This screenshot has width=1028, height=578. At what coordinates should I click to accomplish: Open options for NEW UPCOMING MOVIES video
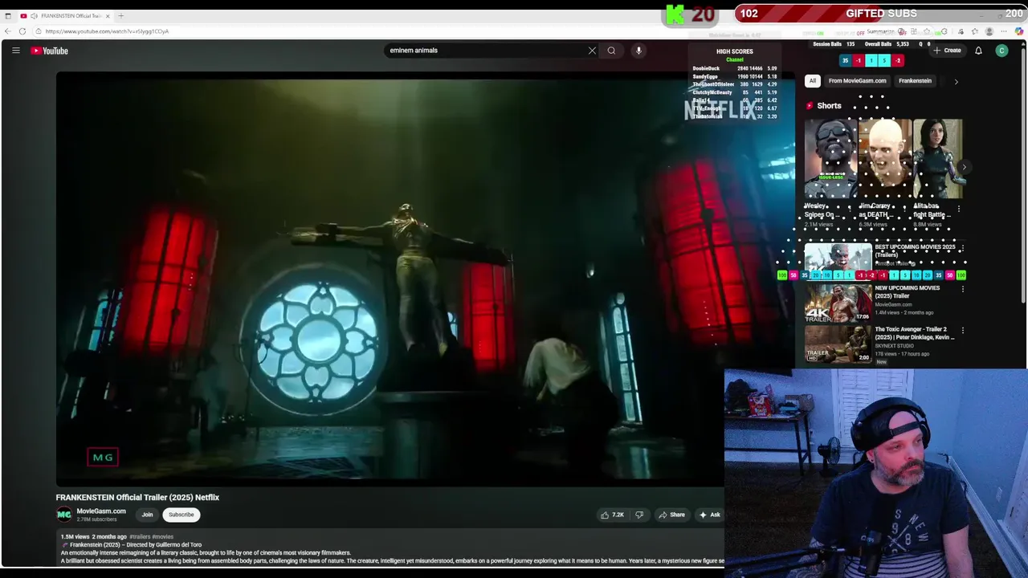tap(962, 289)
